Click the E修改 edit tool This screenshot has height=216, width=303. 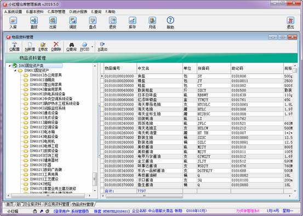(43, 46)
